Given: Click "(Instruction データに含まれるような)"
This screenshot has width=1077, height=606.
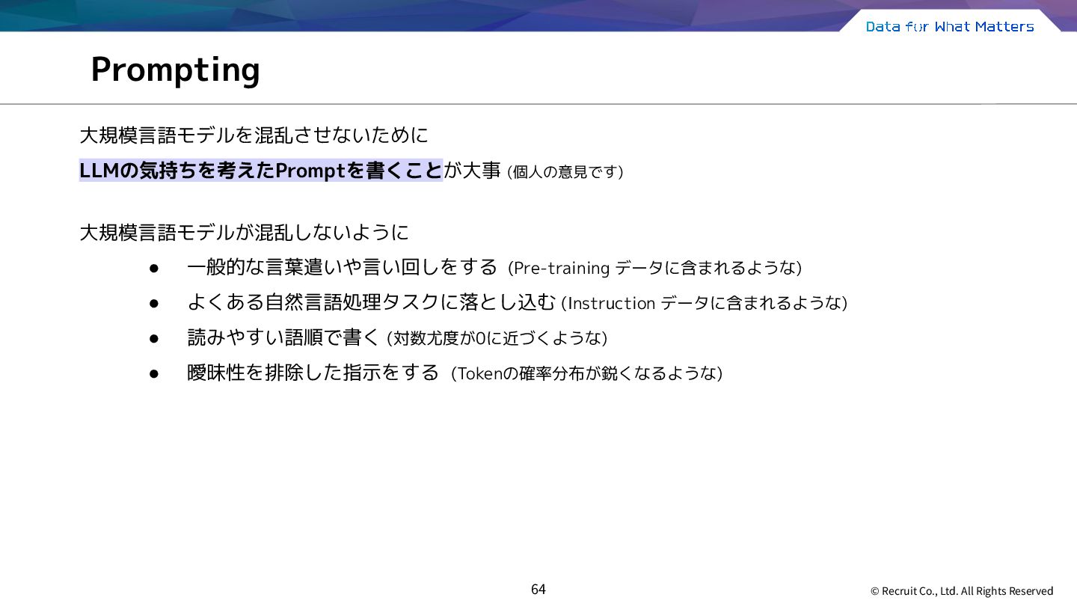Looking at the screenshot, I should [x=705, y=303].
